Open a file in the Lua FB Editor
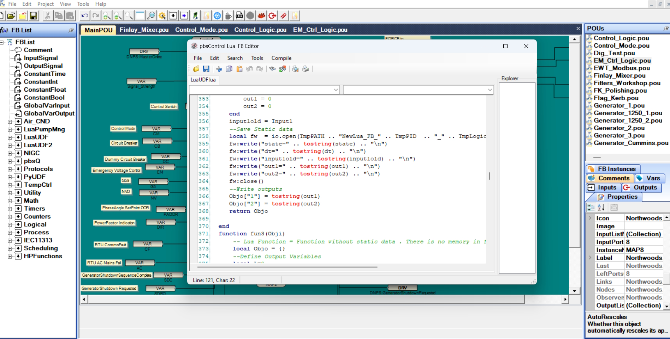 click(x=196, y=69)
